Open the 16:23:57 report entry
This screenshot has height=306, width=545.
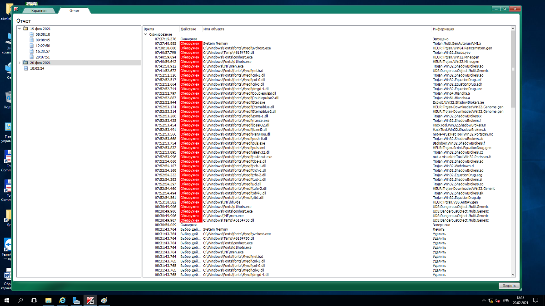click(x=43, y=51)
